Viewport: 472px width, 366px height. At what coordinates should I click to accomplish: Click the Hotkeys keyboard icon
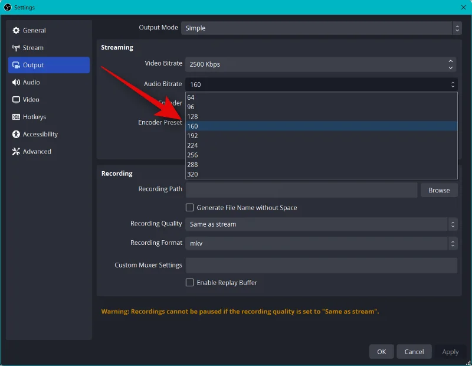16,117
